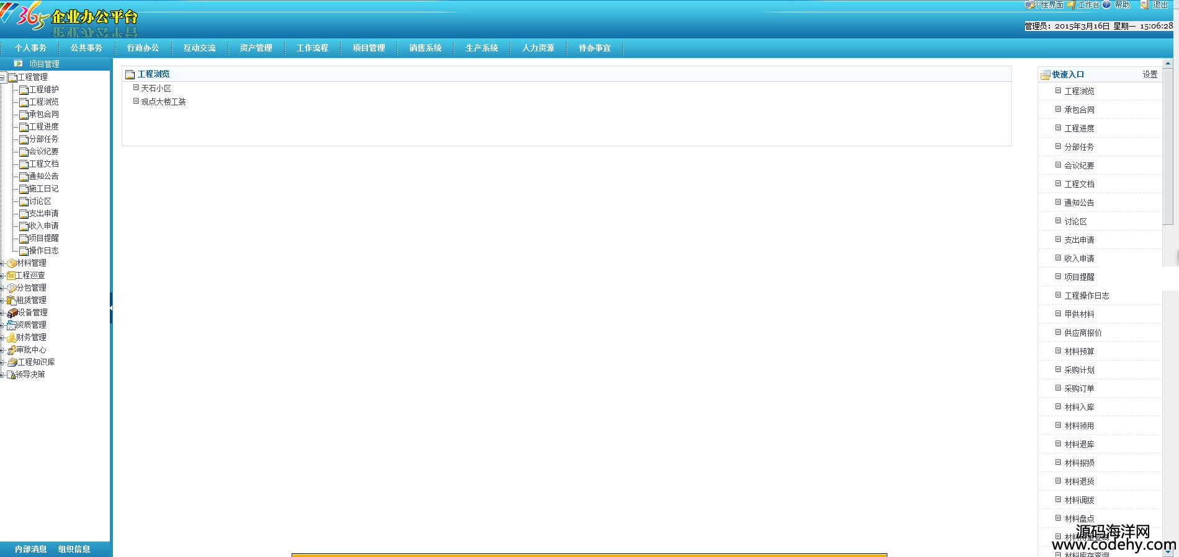This screenshot has width=1179, height=557.
Task: Click the 帮助 help icon
Action: click(1107, 5)
